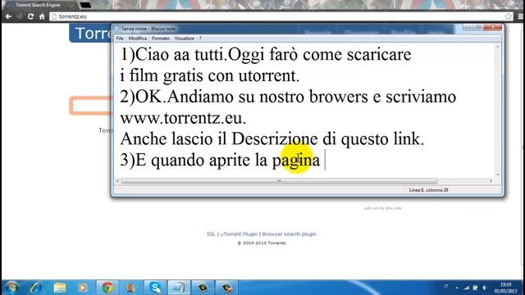Open the Visualizza menu

[x=184, y=39]
